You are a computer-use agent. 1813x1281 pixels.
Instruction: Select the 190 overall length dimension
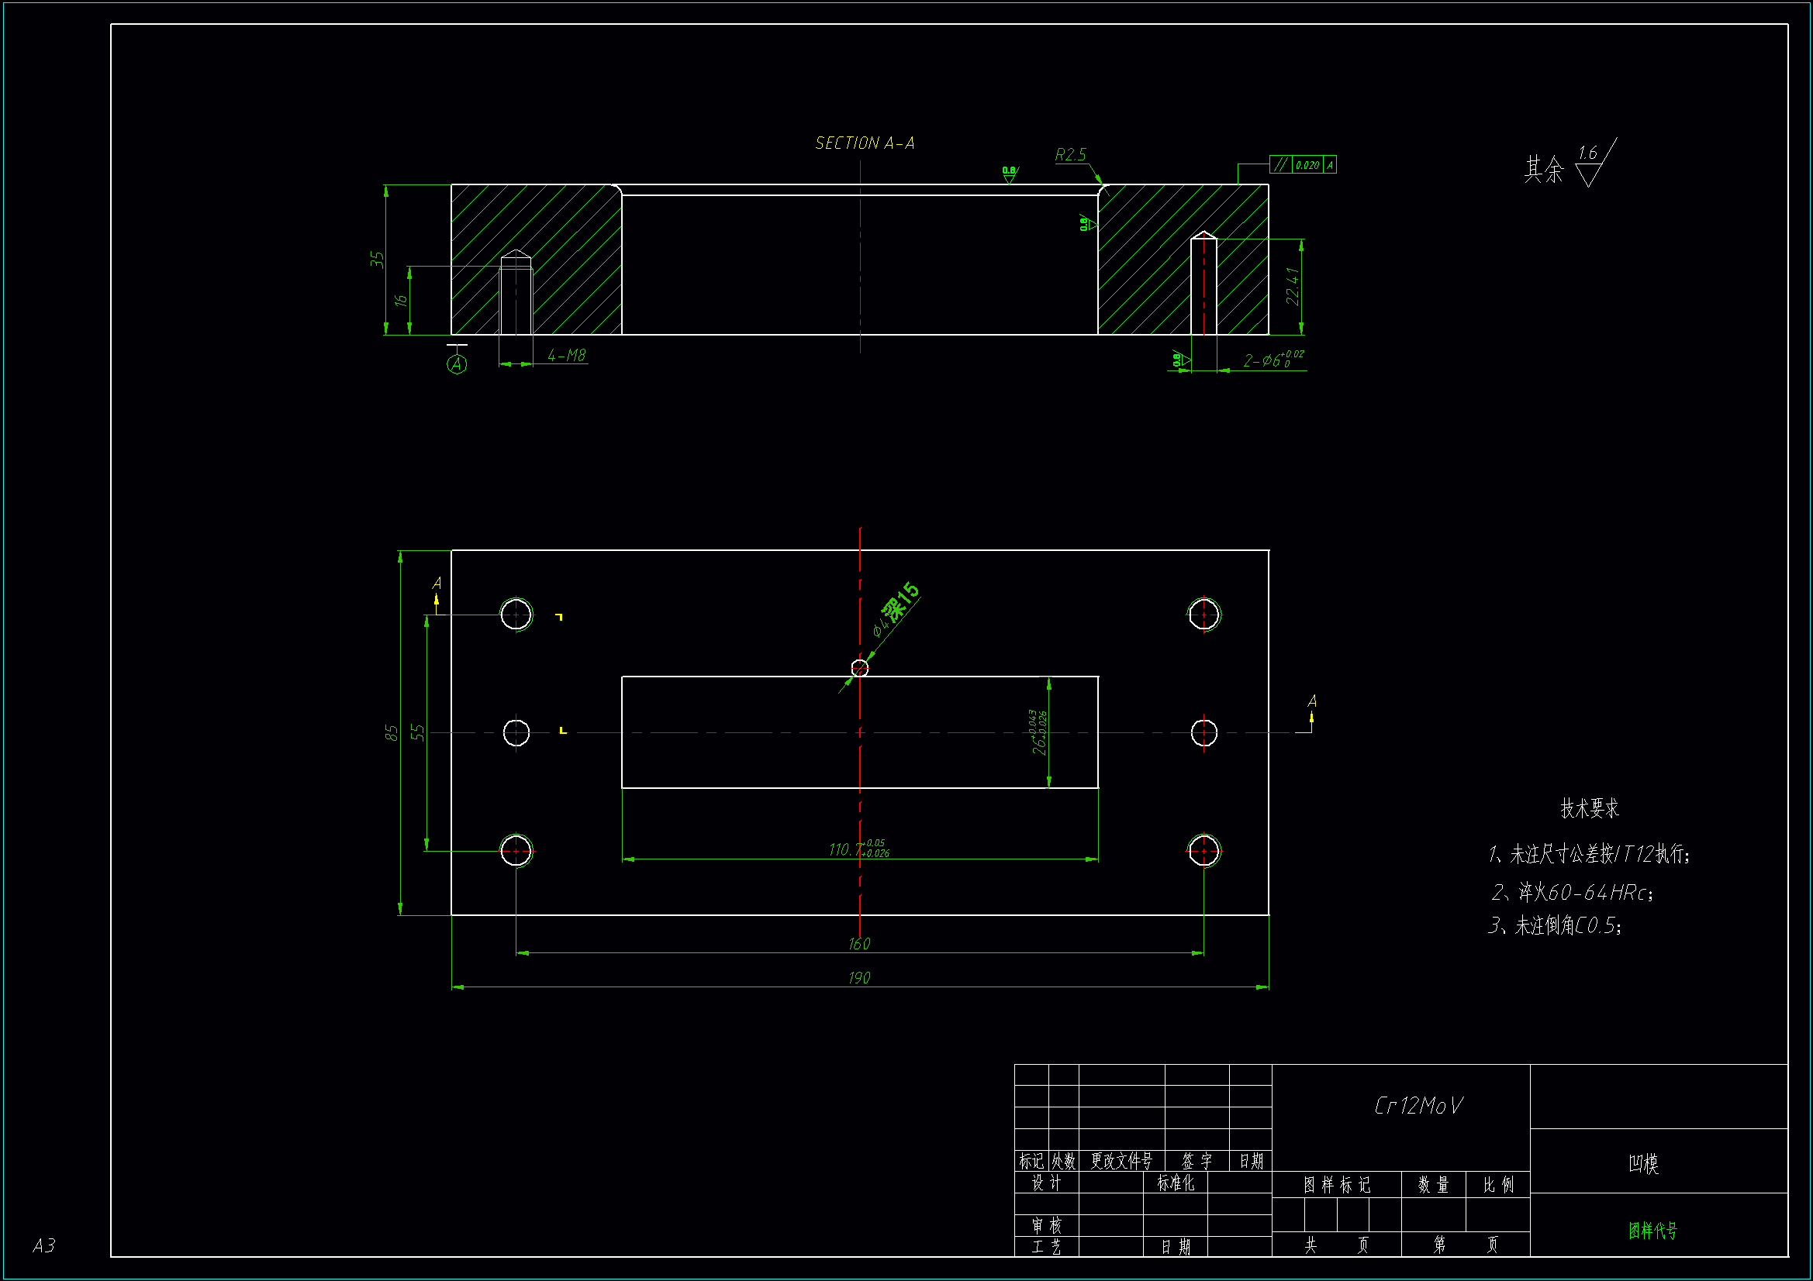point(858,978)
